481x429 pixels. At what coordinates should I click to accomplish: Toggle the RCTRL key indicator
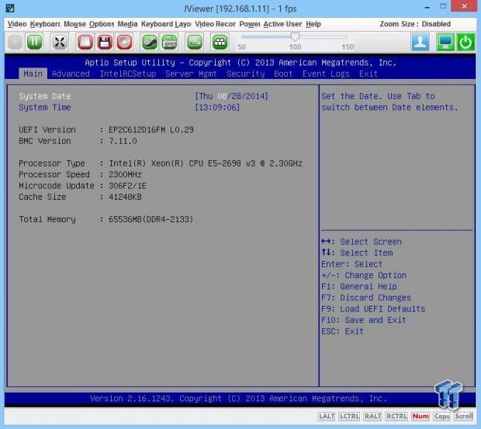(396, 416)
